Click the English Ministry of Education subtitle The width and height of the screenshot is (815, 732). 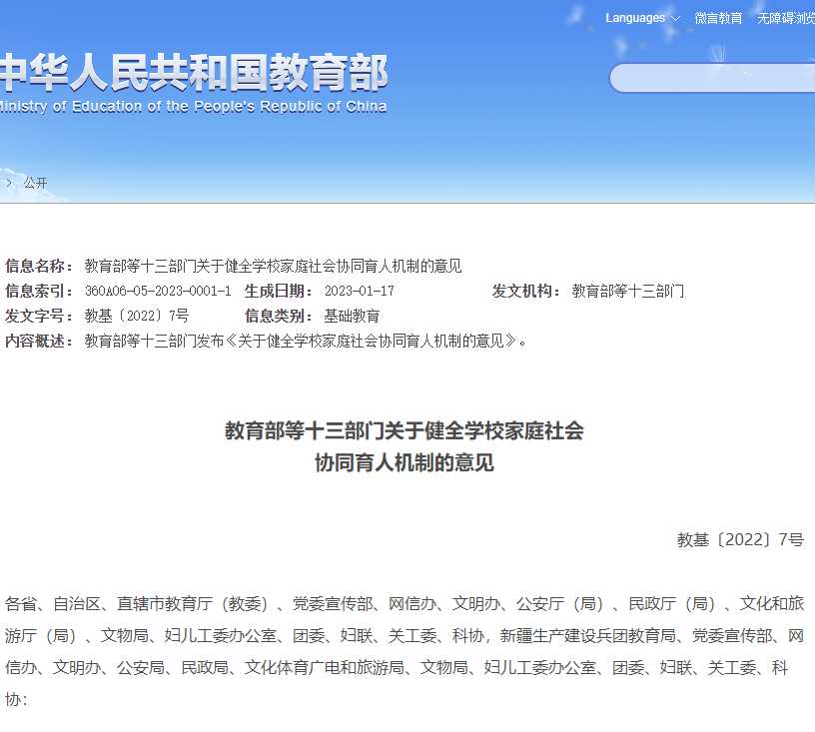[x=194, y=107]
